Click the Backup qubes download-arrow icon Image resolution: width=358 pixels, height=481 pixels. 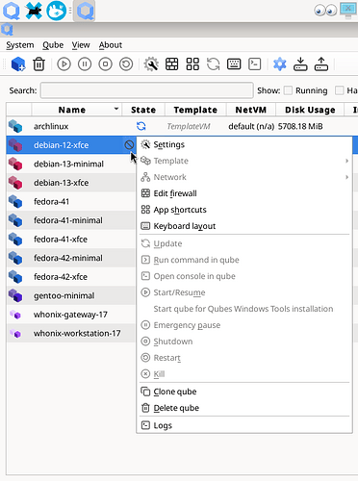point(300,64)
